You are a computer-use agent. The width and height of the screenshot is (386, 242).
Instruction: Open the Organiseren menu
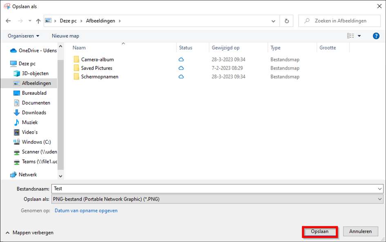click(x=24, y=36)
